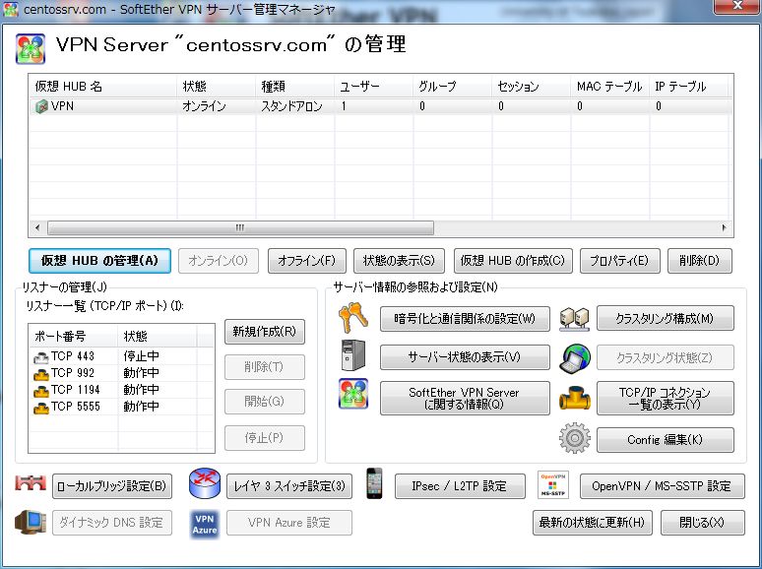Click the keys icon beside encryption settings
The height and width of the screenshot is (569, 762).
pyautogui.click(x=353, y=319)
